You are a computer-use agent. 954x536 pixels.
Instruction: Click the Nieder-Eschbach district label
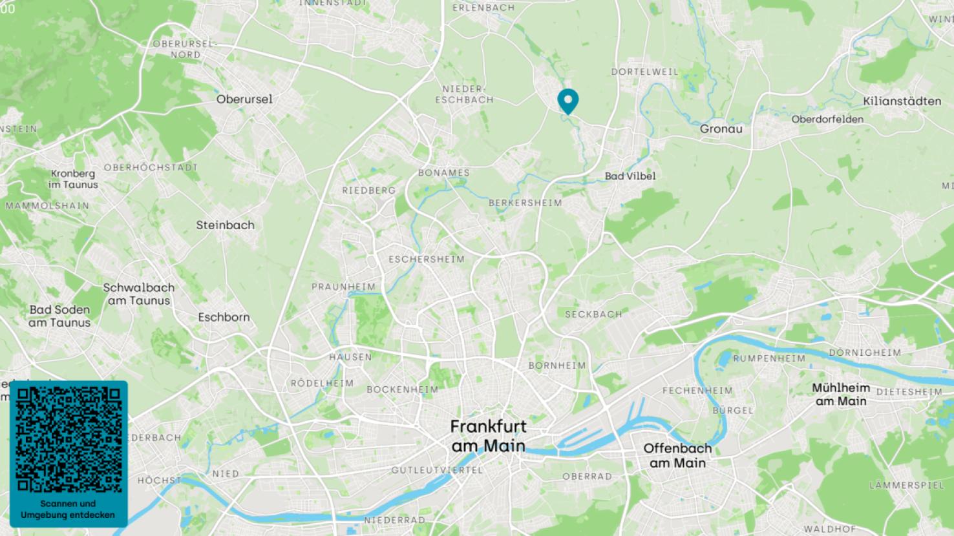click(x=464, y=94)
